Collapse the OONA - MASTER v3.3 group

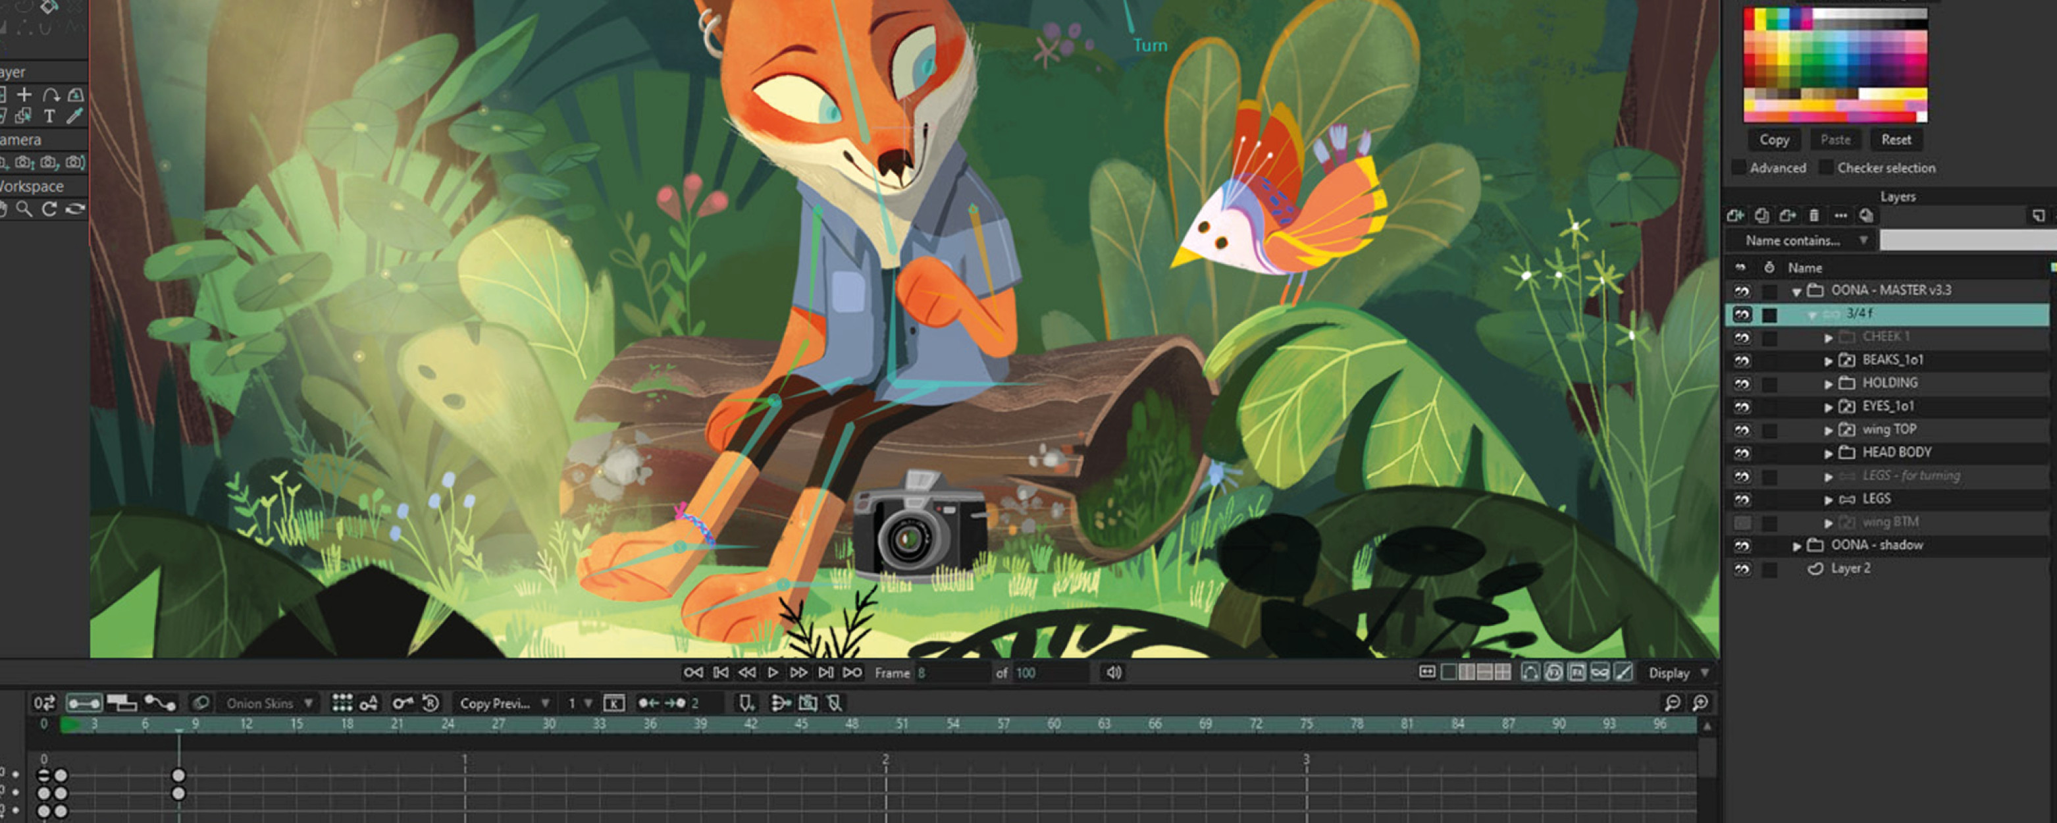[1797, 292]
